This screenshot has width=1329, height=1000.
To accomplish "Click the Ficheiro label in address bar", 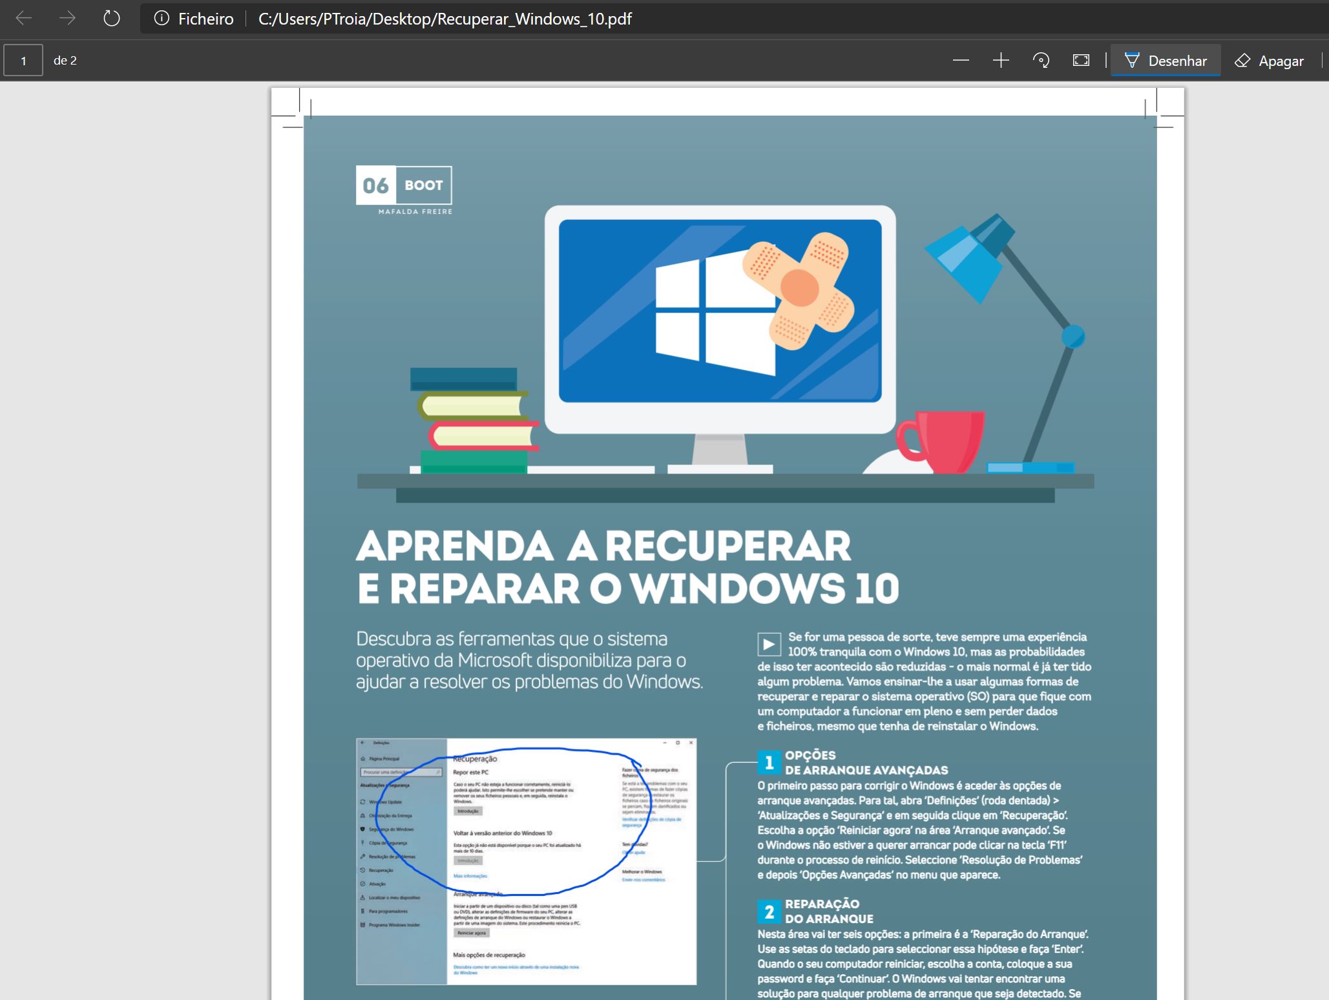I will pyautogui.click(x=205, y=19).
